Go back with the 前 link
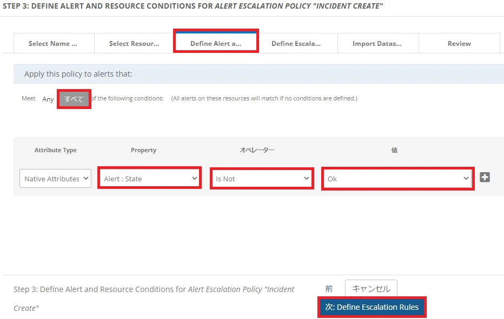The height and width of the screenshot is (319, 504). tap(329, 289)
